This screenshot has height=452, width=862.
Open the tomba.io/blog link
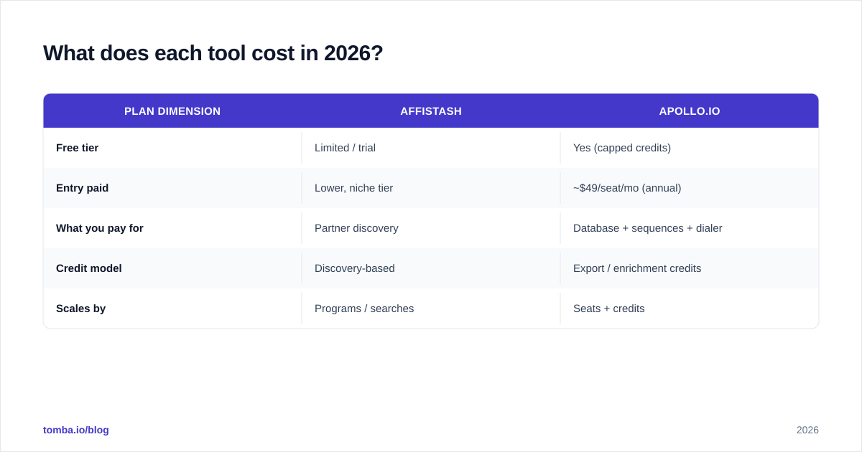[x=76, y=430]
